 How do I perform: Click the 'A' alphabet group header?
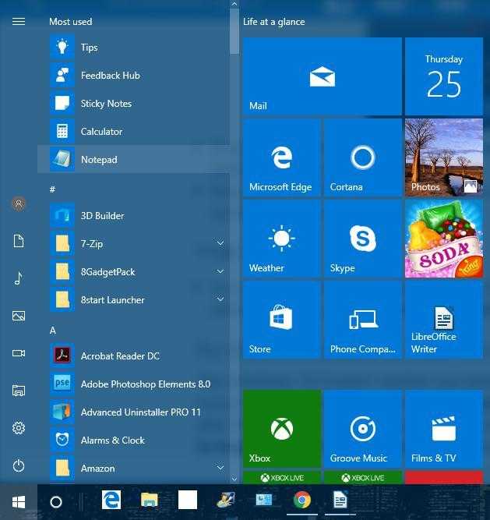click(x=53, y=330)
